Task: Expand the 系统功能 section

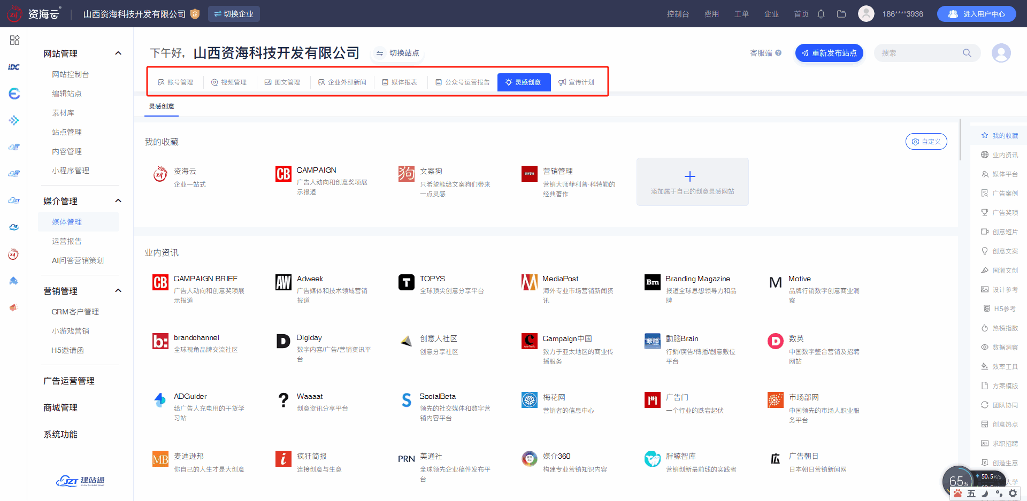Action: pyautogui.click(x=60, y=434)
